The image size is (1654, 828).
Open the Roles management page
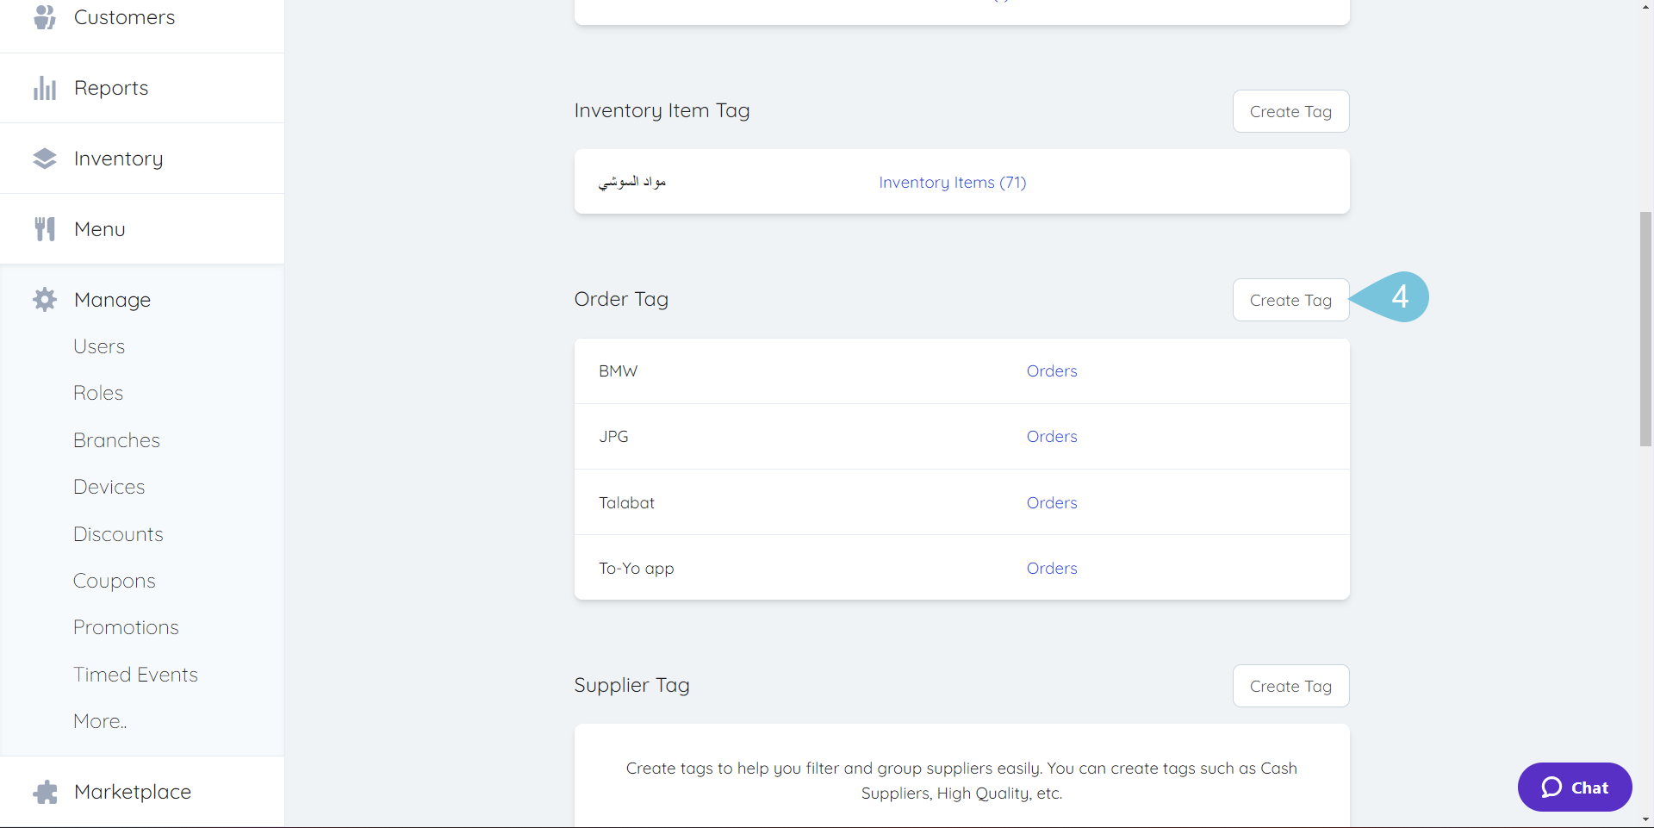coord(97,392)
